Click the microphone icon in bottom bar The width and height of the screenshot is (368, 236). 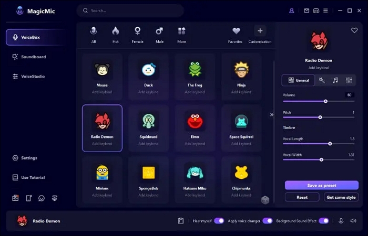341,221
